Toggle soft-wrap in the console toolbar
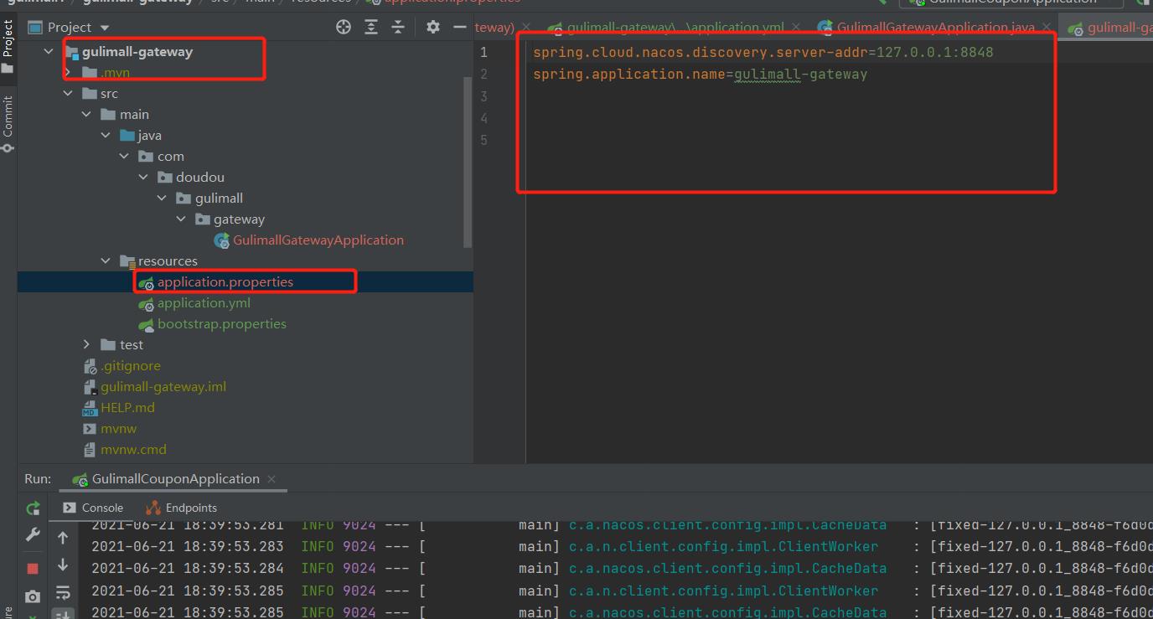Screen dimensions: 1153x619 (x=63, y=593)
